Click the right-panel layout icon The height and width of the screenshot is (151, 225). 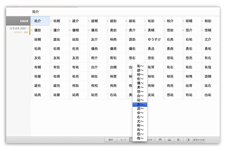(188, 140)
